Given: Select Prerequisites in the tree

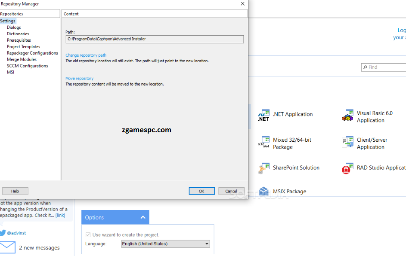Looking at the screenshot, I should pos(19,40).
